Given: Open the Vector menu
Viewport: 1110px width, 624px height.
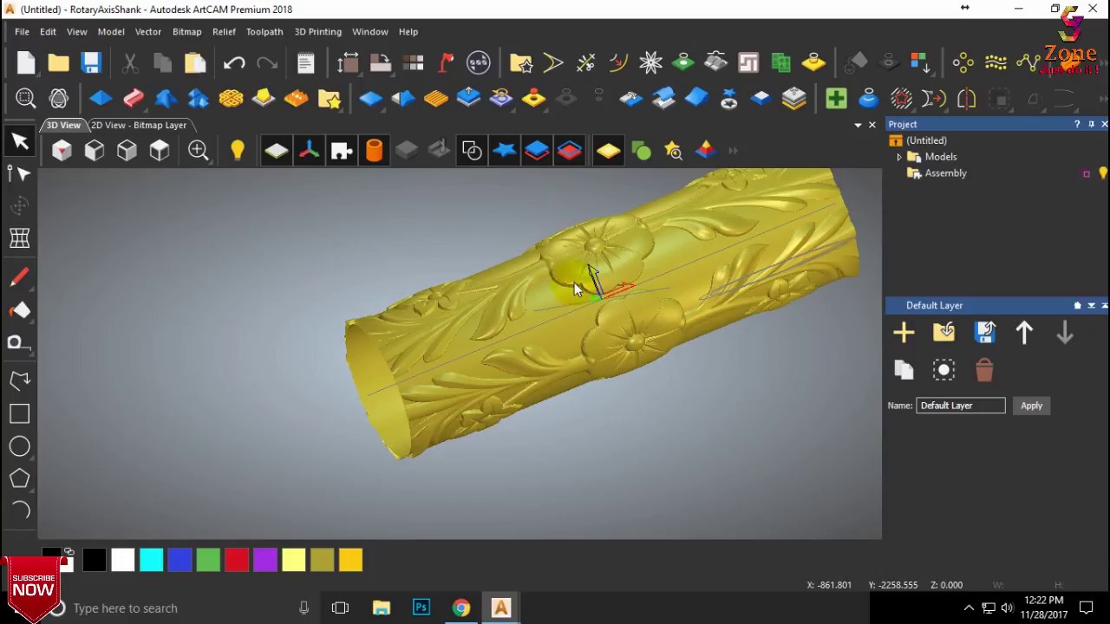Looking at the screenshot, I should [147, 31].
